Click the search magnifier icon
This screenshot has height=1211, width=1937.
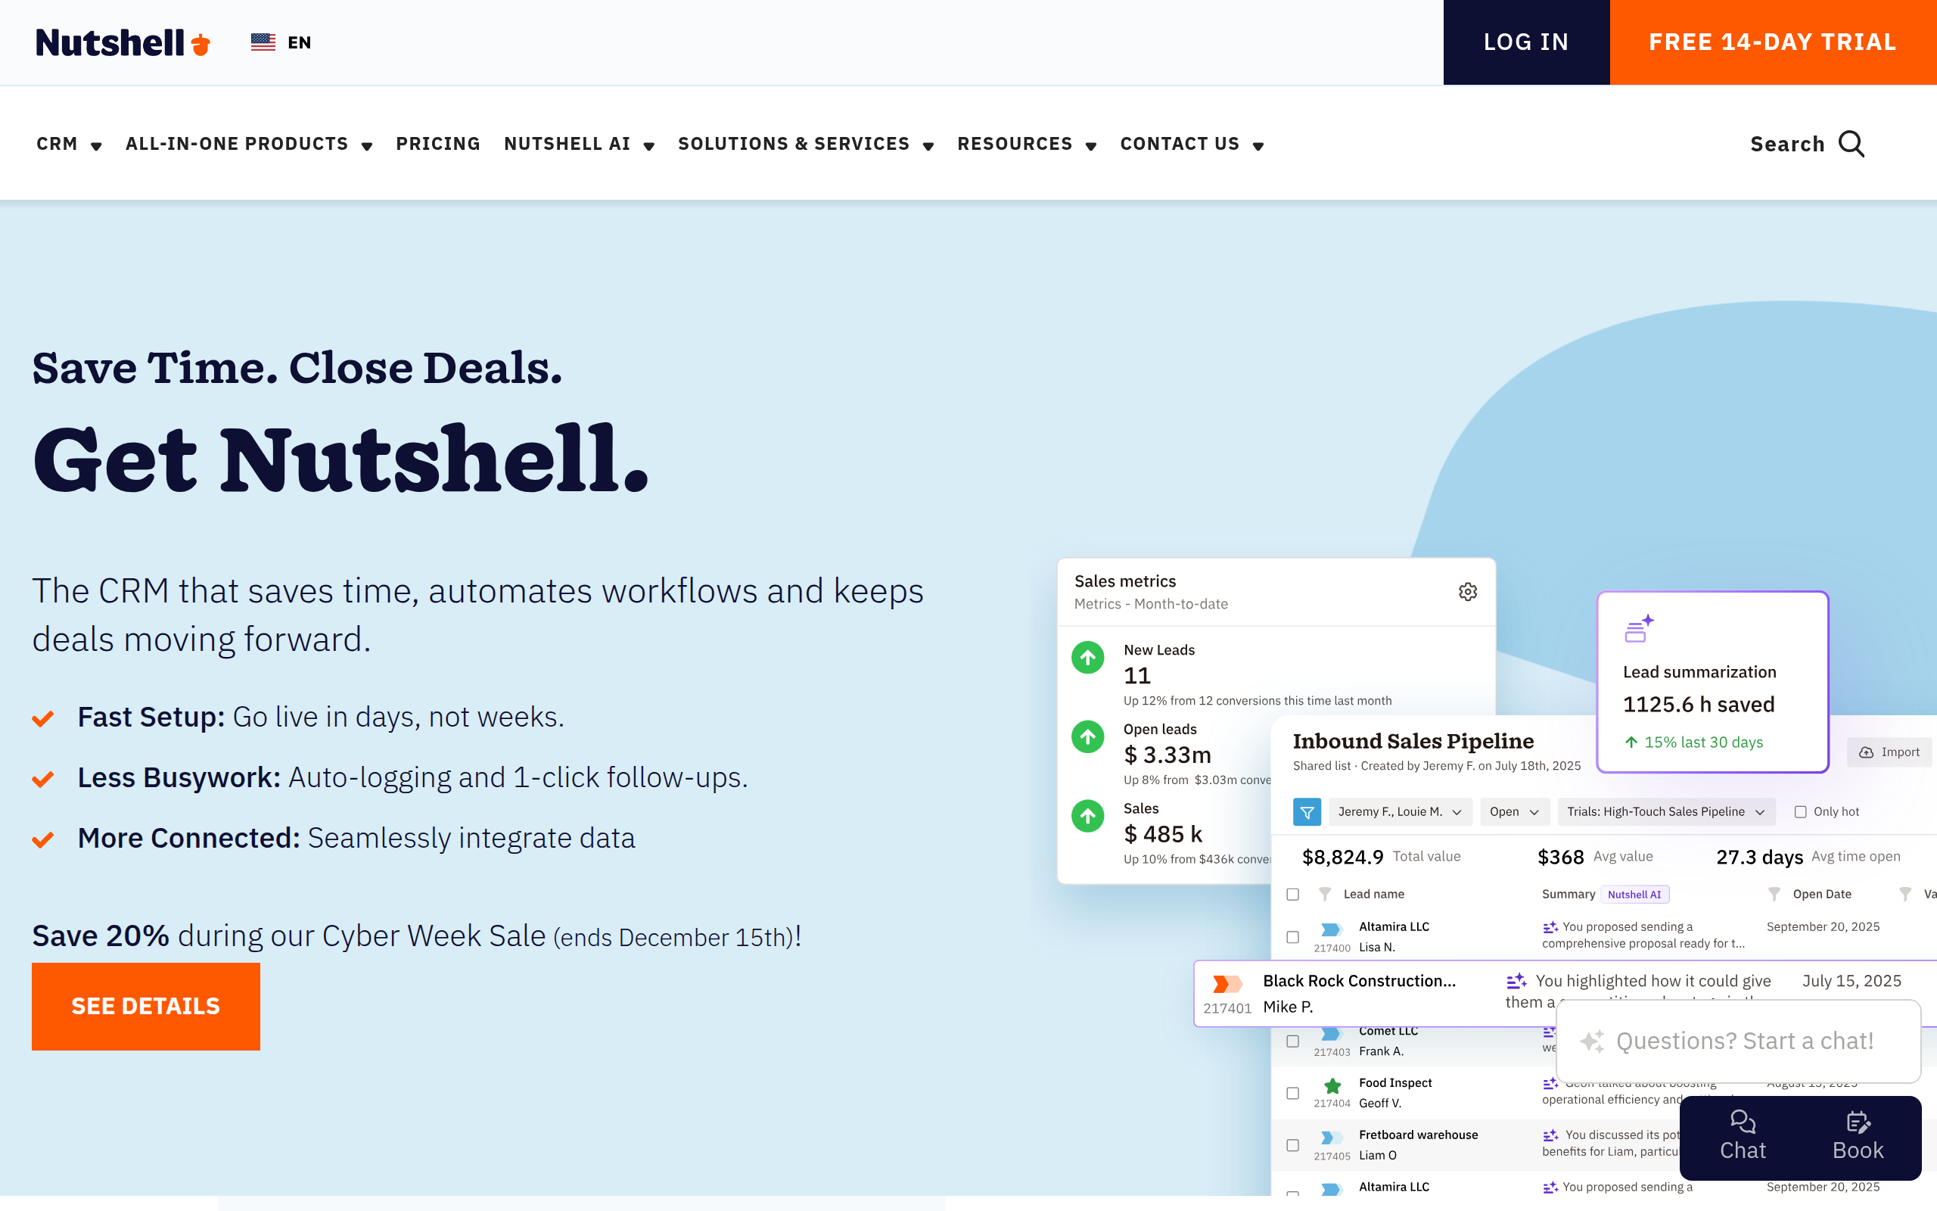pyautogui.click(x=1851, y=144)
